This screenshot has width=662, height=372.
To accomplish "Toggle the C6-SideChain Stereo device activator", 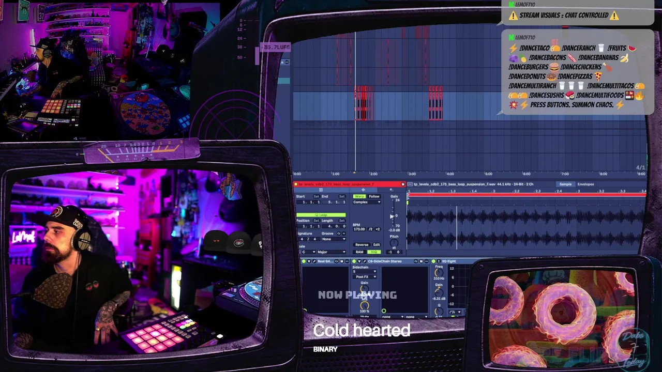I will (x=354, y=261).
